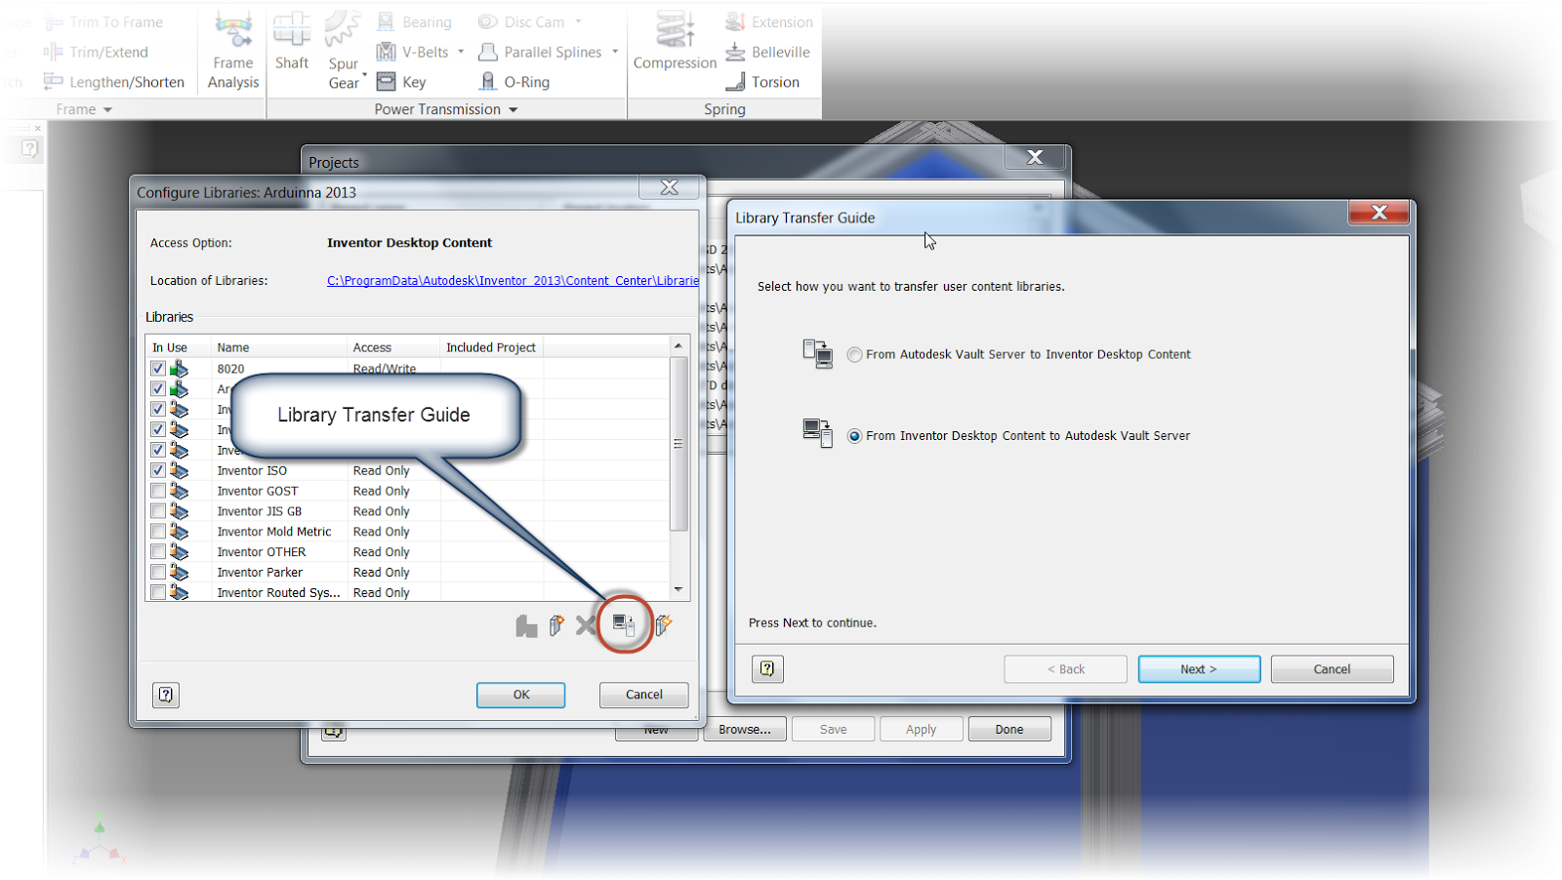The width and height of the screenshot is (1562, 880).
Task: Launch the Torsion spring generator
Action: coord(762,82)
